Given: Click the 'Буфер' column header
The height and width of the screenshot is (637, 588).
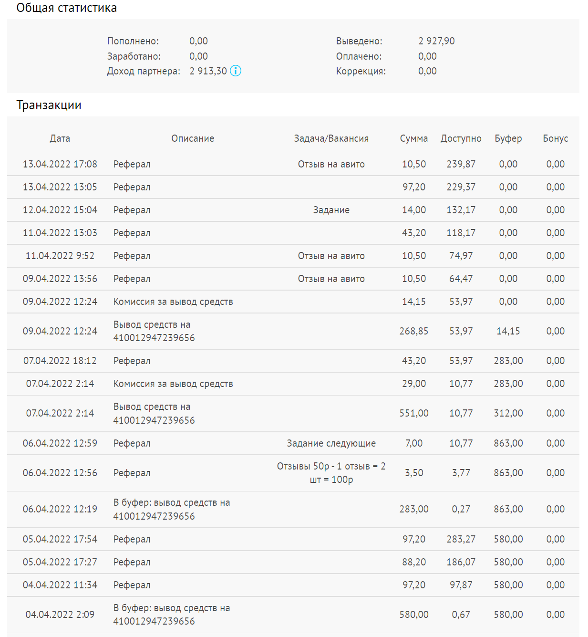Looking at the screenshot, I should (508, 138).
